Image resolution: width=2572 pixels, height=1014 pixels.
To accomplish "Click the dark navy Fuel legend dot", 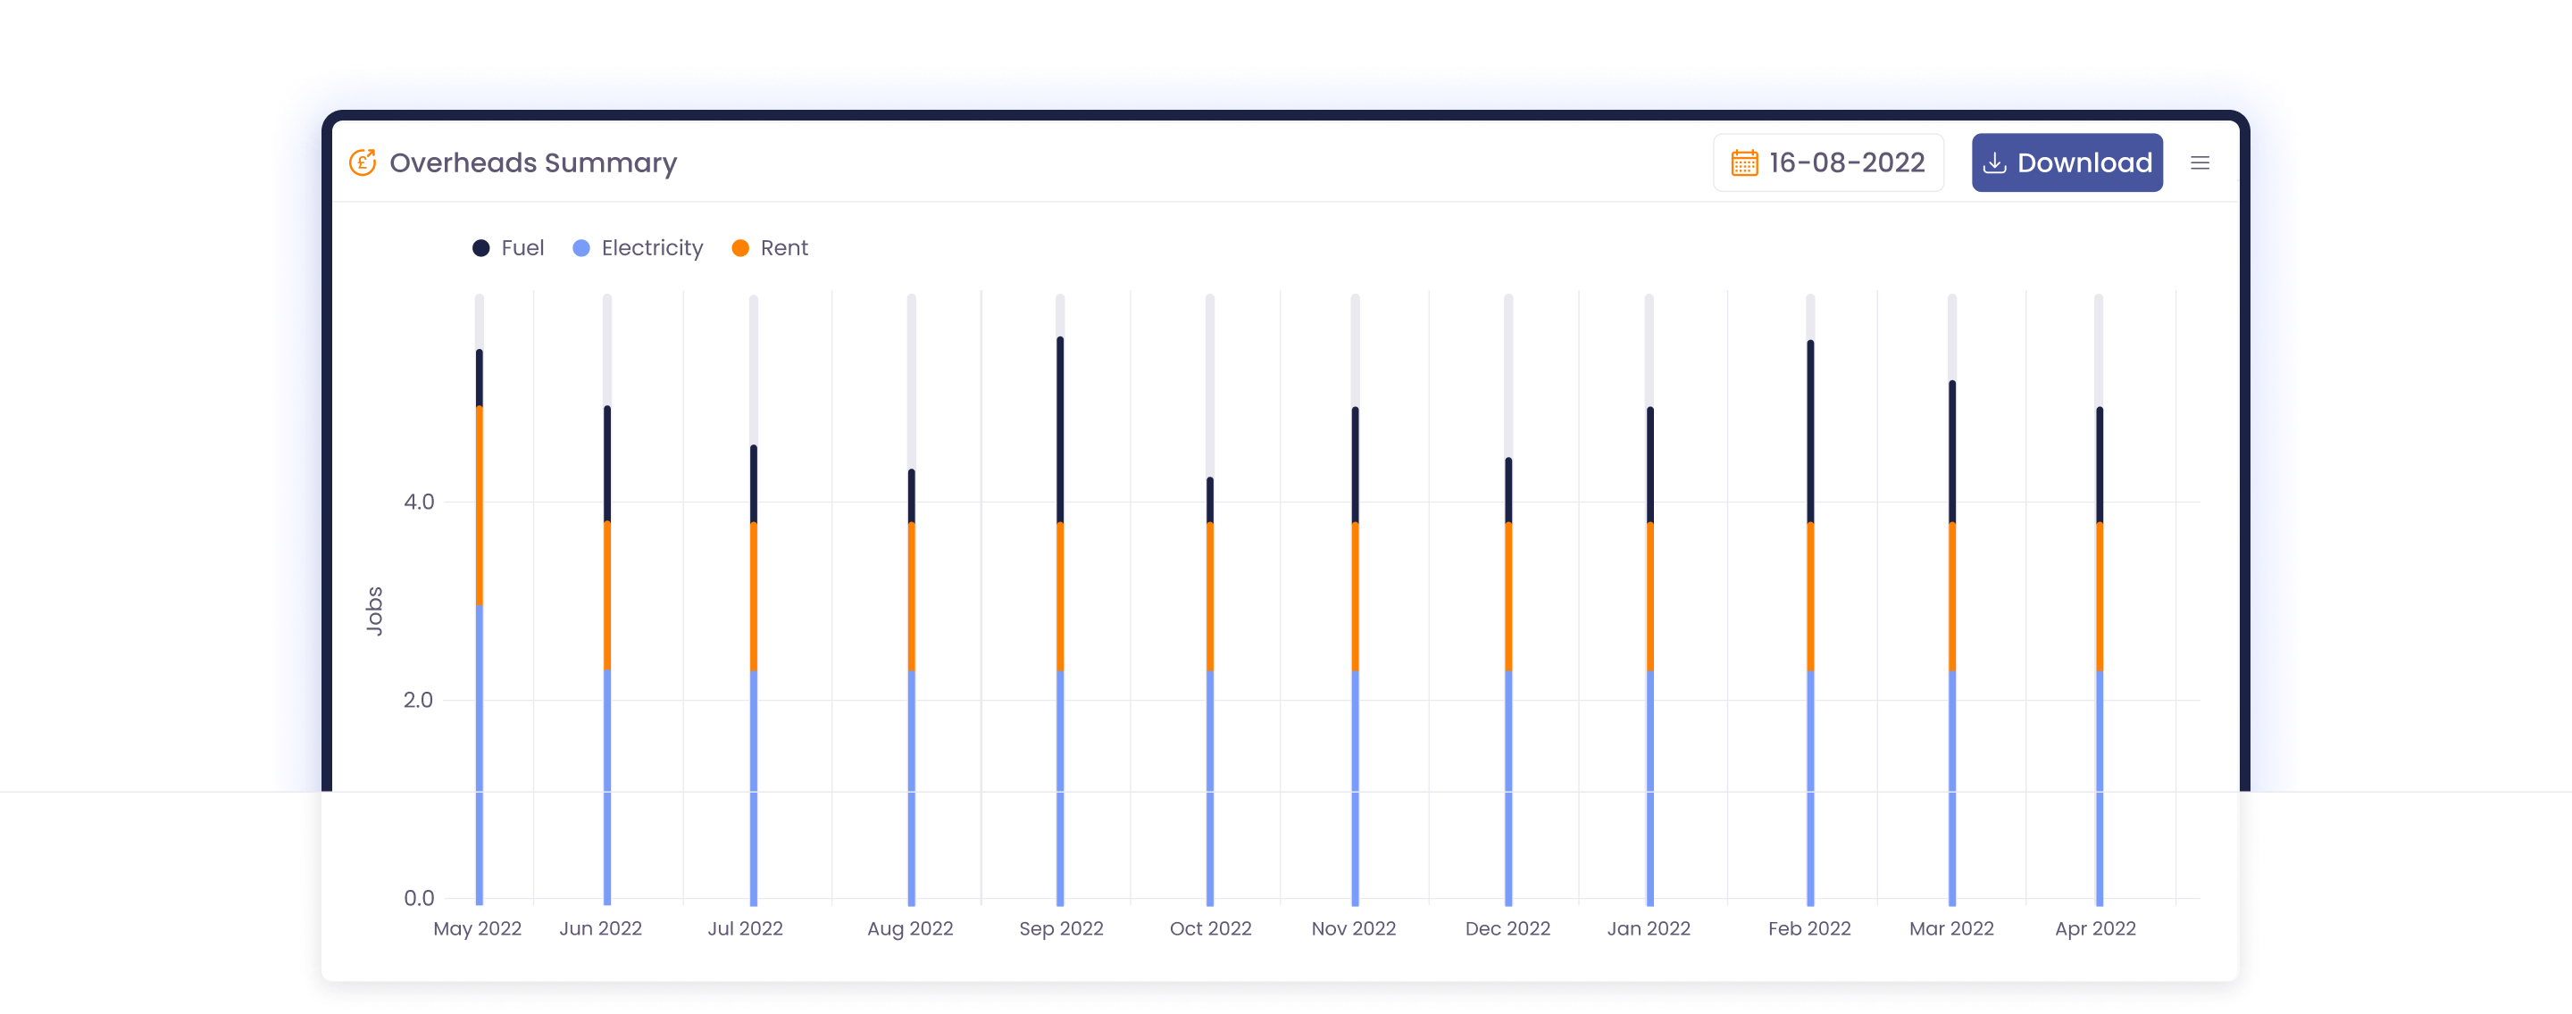I will 481,247.
